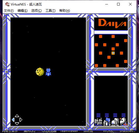The height and width of the screenshot is (133, 139).
Task: Click the VirtuaNES app icon in title bar
Action: [x=7, y=4]
